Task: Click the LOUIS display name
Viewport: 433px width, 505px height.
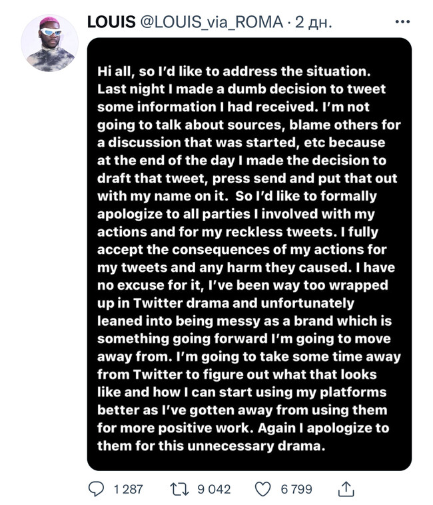Action: tap(111, 22)
